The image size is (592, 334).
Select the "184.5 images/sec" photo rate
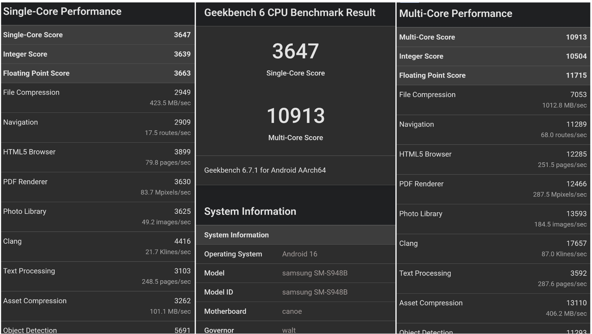560,224
